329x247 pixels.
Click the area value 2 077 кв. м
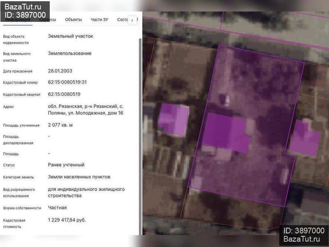coord(60,125)
